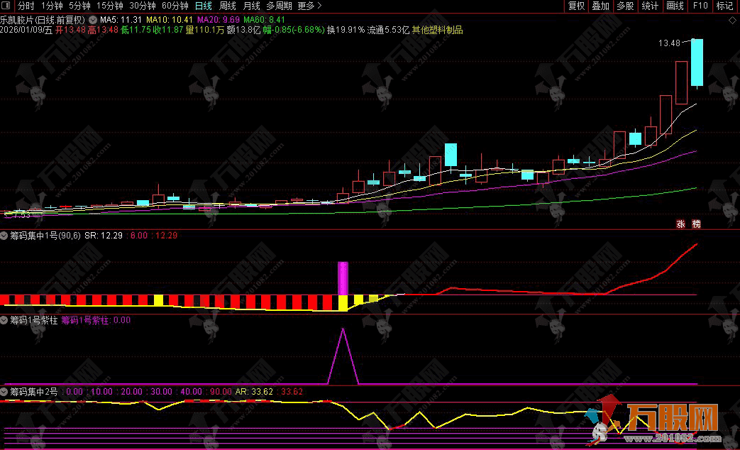This screenshot has height=450, width=740.
Task: Click the tallest cyan candlestick near 13.48
Action: coord(697,62)
